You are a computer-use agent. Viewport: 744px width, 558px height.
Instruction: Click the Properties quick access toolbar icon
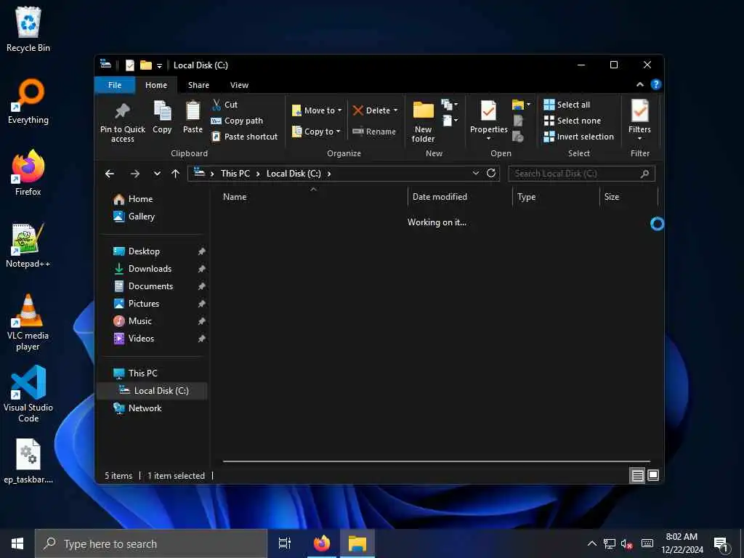tap(130, 65)
